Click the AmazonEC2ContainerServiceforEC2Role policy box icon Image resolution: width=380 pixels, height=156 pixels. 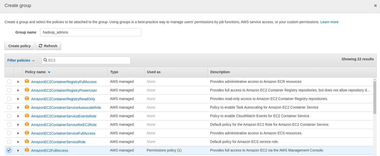point(27,124)
